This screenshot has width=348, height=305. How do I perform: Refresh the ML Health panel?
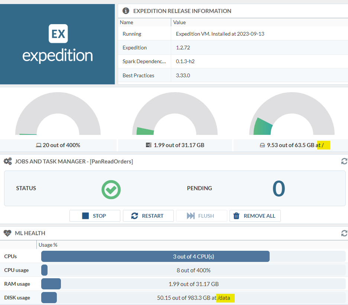(x=344, y=233)
